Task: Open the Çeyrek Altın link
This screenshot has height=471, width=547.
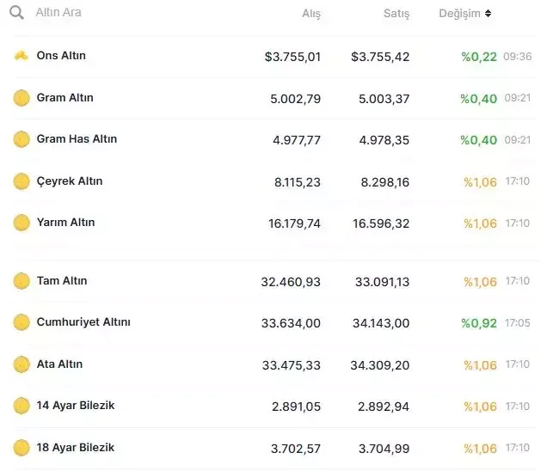Action: 70,181
